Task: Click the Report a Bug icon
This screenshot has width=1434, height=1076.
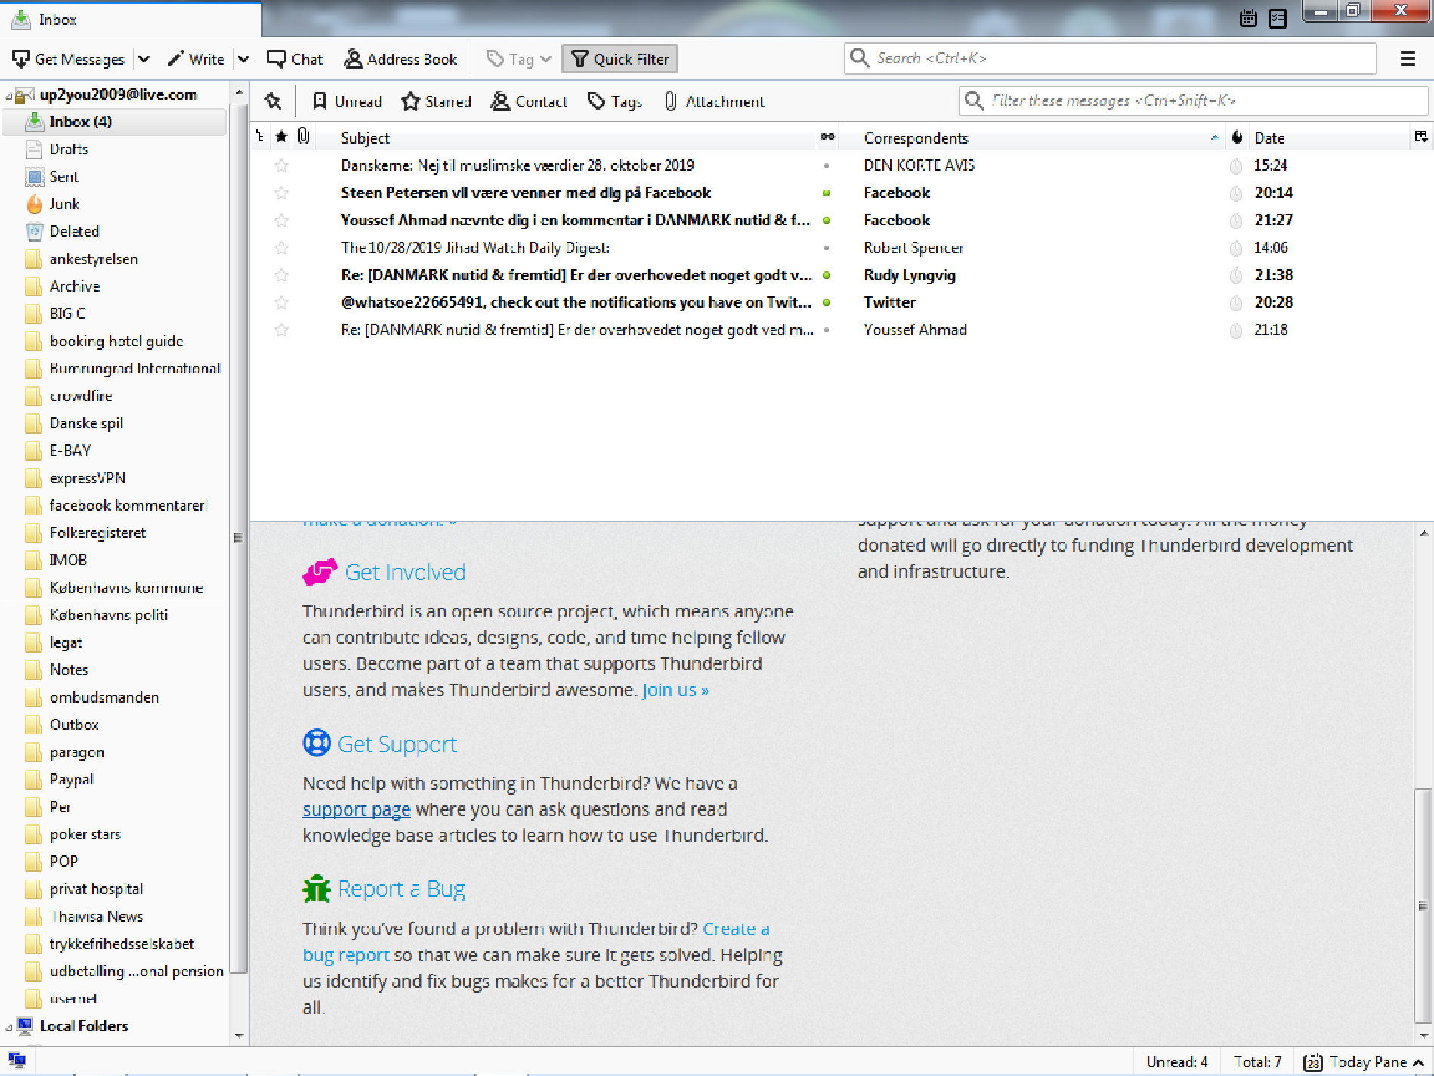Action: click(317, 889)
